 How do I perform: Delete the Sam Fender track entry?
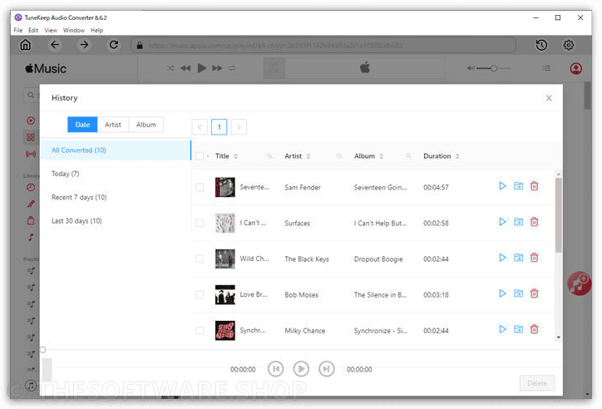pos(534,186)
